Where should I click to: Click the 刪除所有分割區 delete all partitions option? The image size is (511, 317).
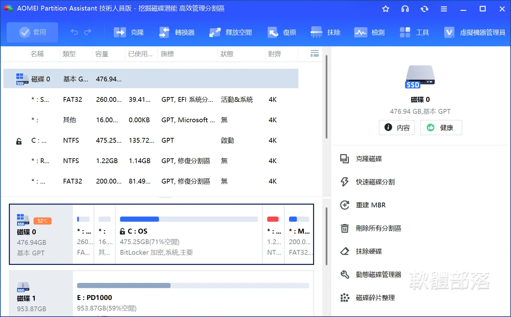coord(378,228)
